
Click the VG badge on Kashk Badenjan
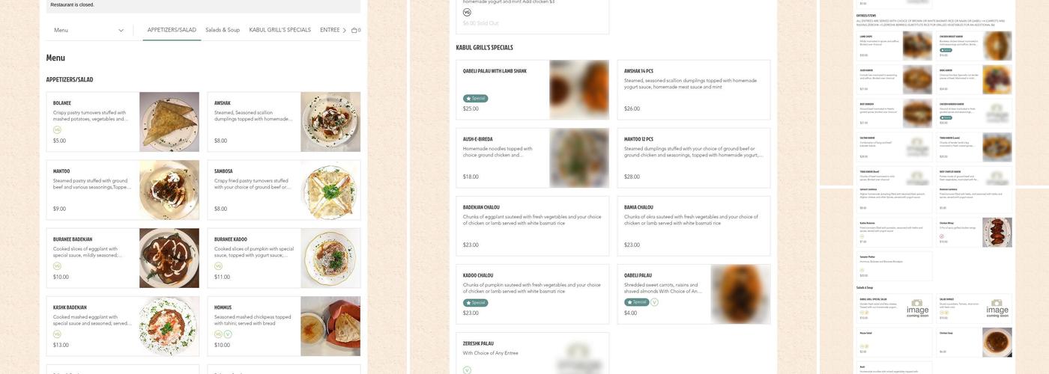(x=57, y=334)
